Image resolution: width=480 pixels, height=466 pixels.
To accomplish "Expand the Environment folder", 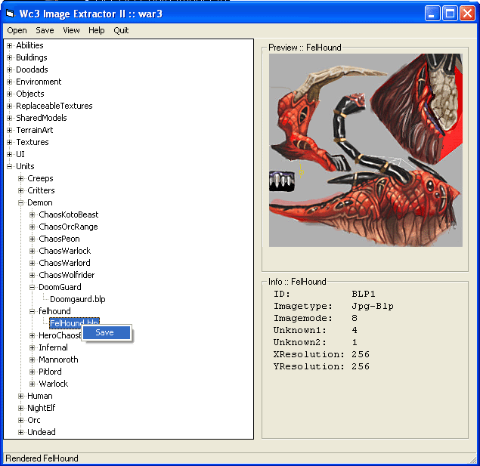I will click(10, 82).
